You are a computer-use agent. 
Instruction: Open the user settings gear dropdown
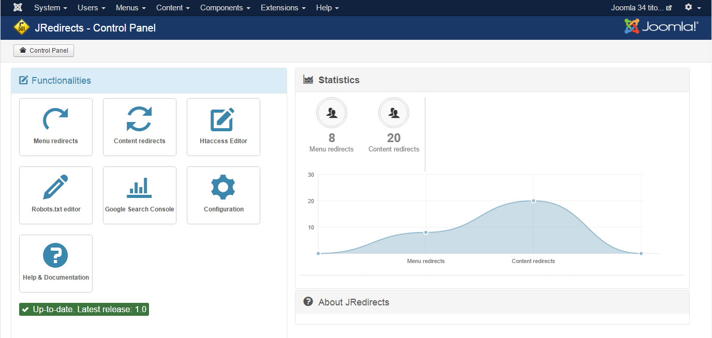[x=692, y=8]
